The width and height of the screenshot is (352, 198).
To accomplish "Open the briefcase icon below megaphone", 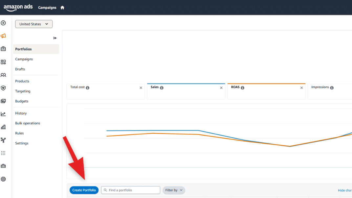I will point(3,49).
